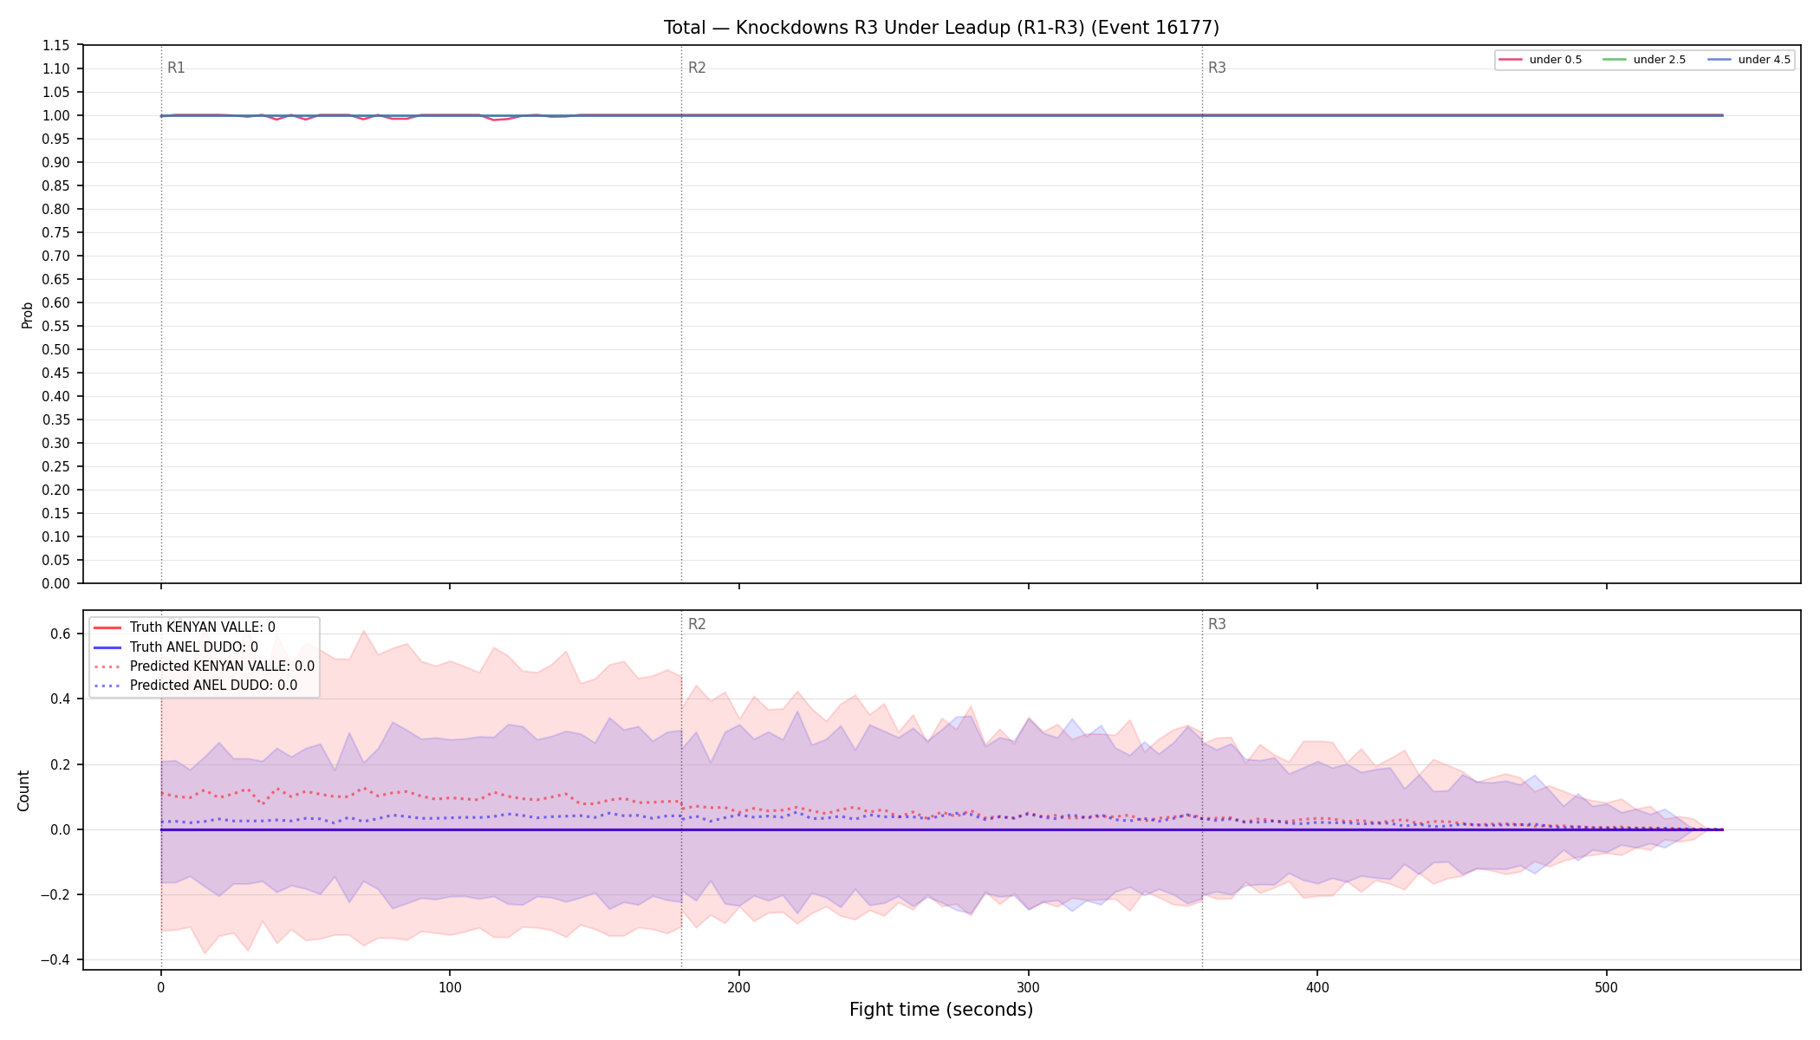Click the blue line sample beside 'under 4.5'

pos(1719,60)
